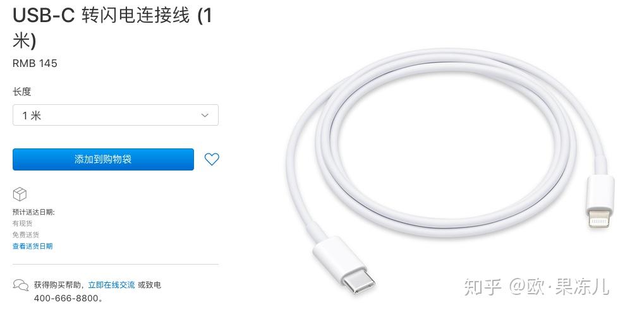This screenshot has width=625, height=312.
Task: Click the 预计送达日期 heading
Action: [33, 212]
